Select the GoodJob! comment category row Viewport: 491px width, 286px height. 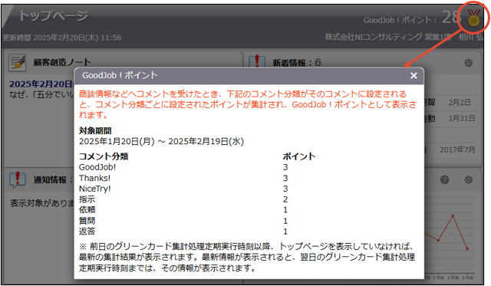[x=183, y=167]
